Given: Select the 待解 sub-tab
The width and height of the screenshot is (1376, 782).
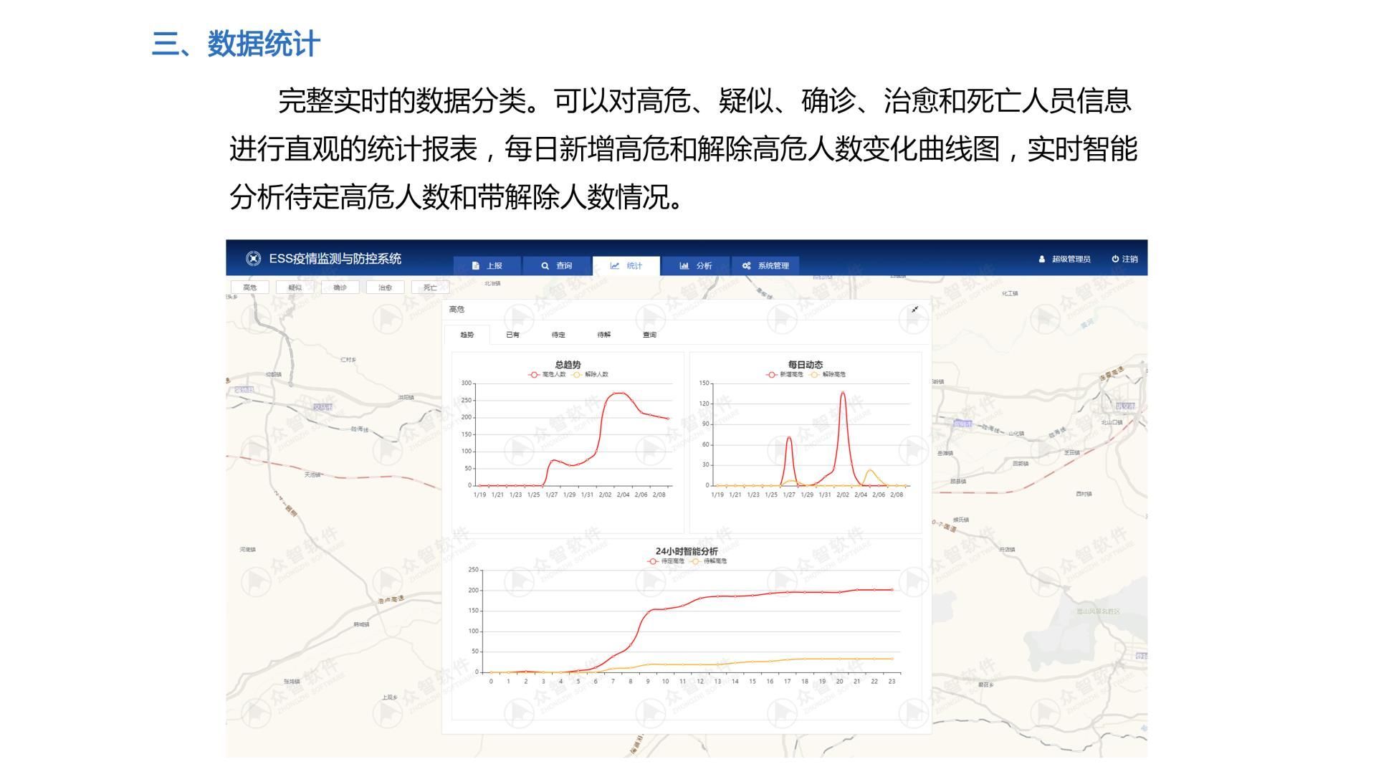Looking at the screenshot, I should coord(604,335).
